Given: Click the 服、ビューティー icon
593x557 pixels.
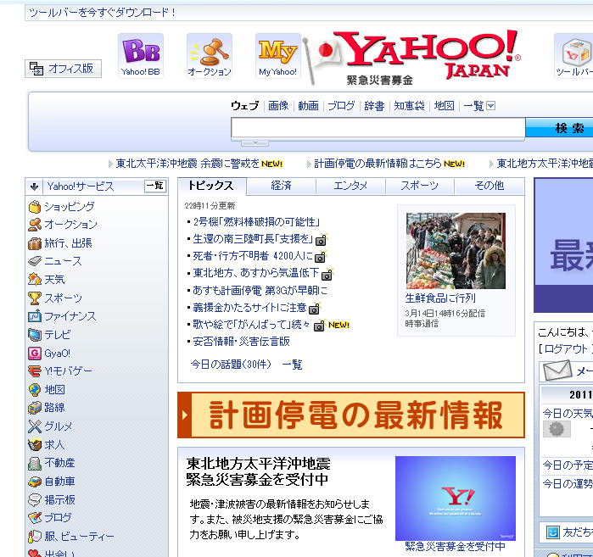Looking at the screenshot, I should point(35,536).
